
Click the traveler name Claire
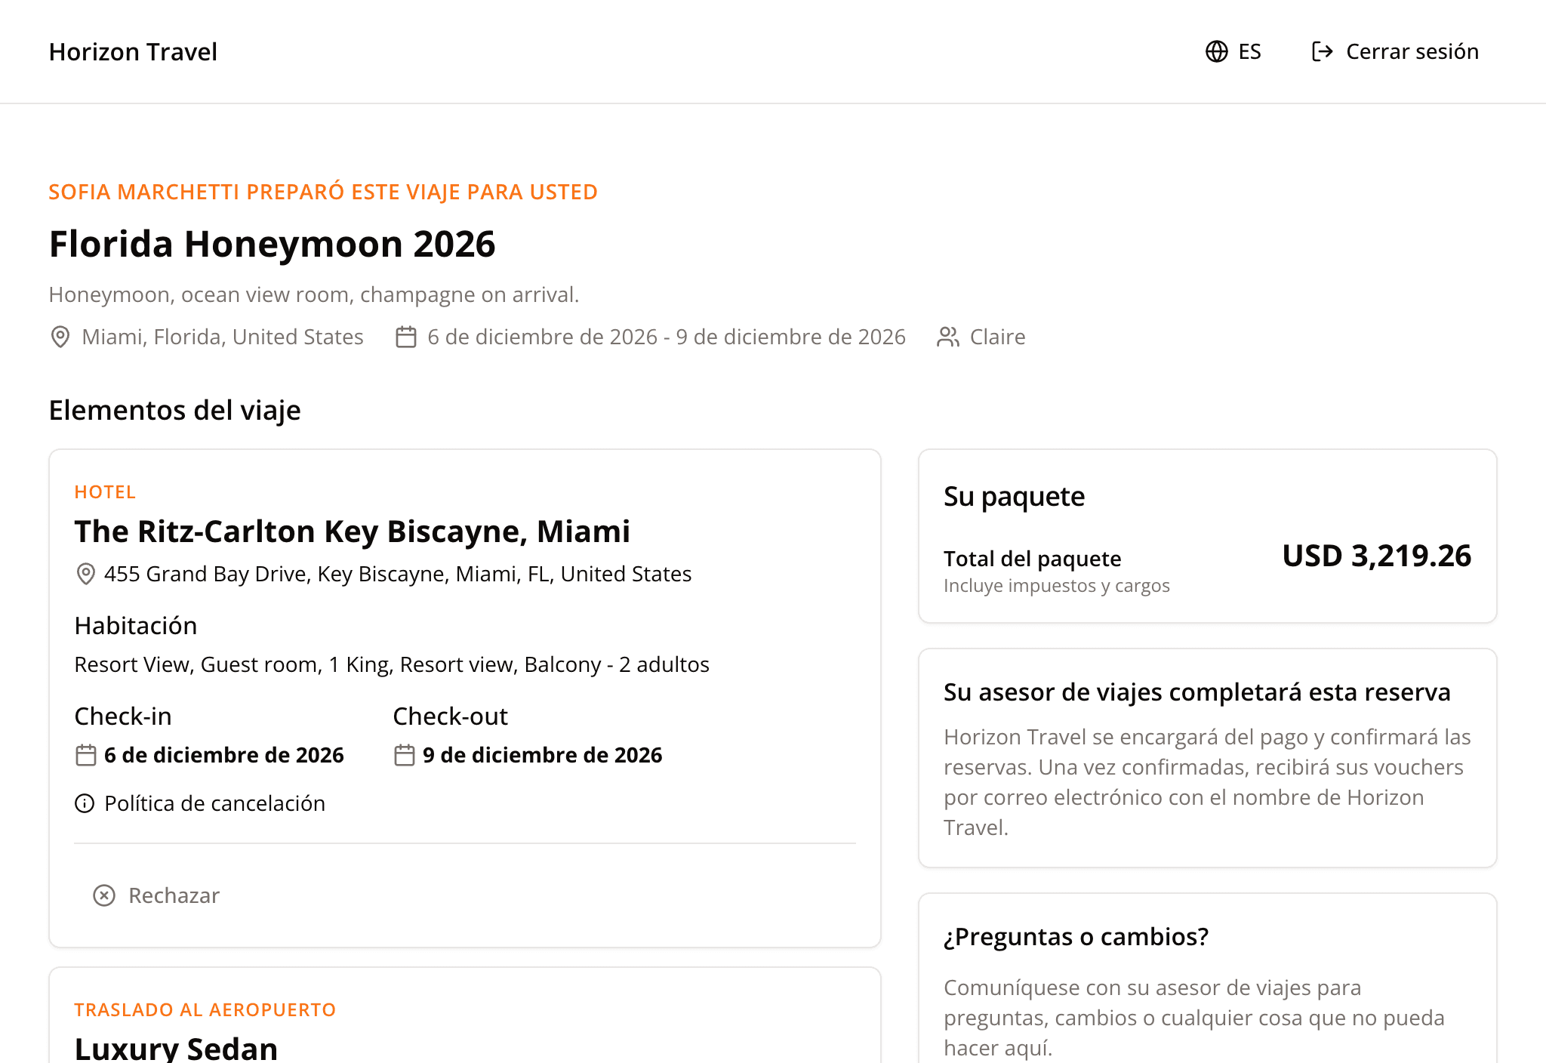[x=998, y=337]
